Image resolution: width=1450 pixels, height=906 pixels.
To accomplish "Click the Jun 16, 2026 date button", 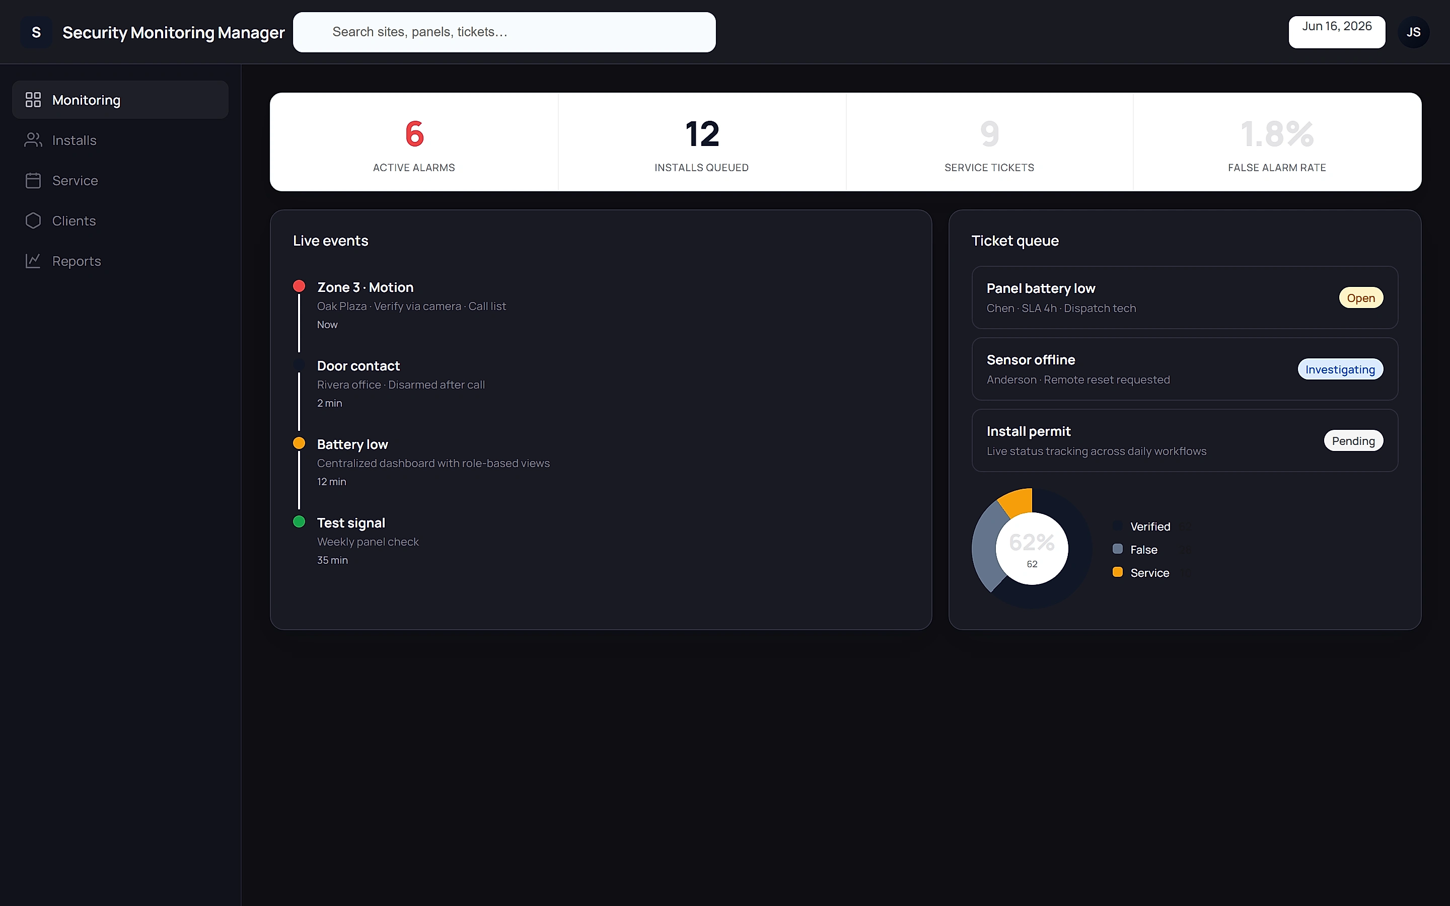I will point(1337,32).
